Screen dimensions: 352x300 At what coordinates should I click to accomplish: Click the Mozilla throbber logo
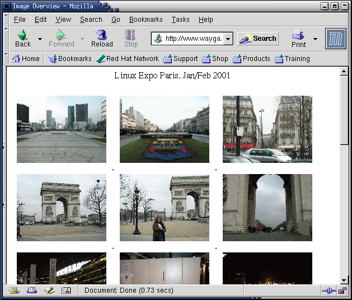pyautogui.click(x=336, y=39)
